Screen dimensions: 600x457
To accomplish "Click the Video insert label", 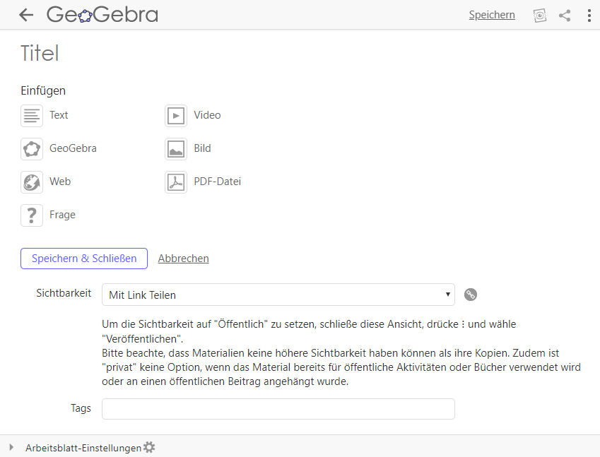I will point(207,115).
